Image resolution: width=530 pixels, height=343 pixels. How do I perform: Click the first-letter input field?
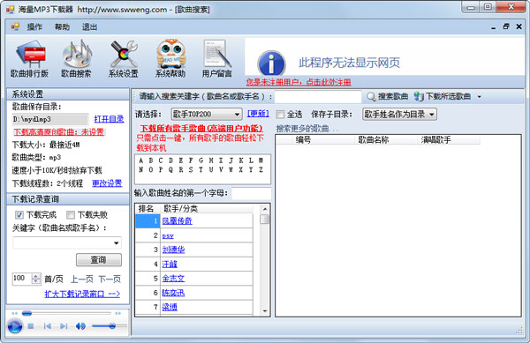pos(251,193)
